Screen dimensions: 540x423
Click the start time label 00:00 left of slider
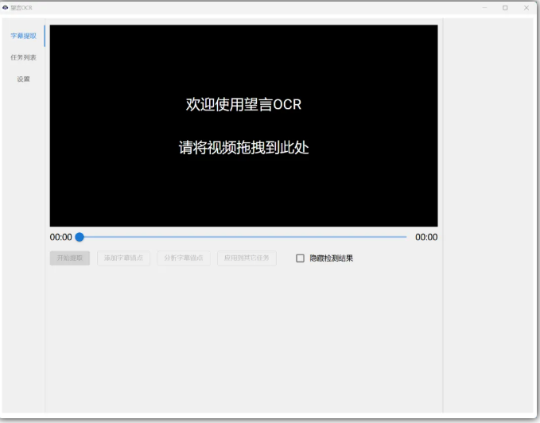point(61,237)
